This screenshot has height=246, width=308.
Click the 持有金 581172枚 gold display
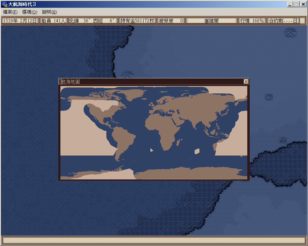tap(137, 21)
